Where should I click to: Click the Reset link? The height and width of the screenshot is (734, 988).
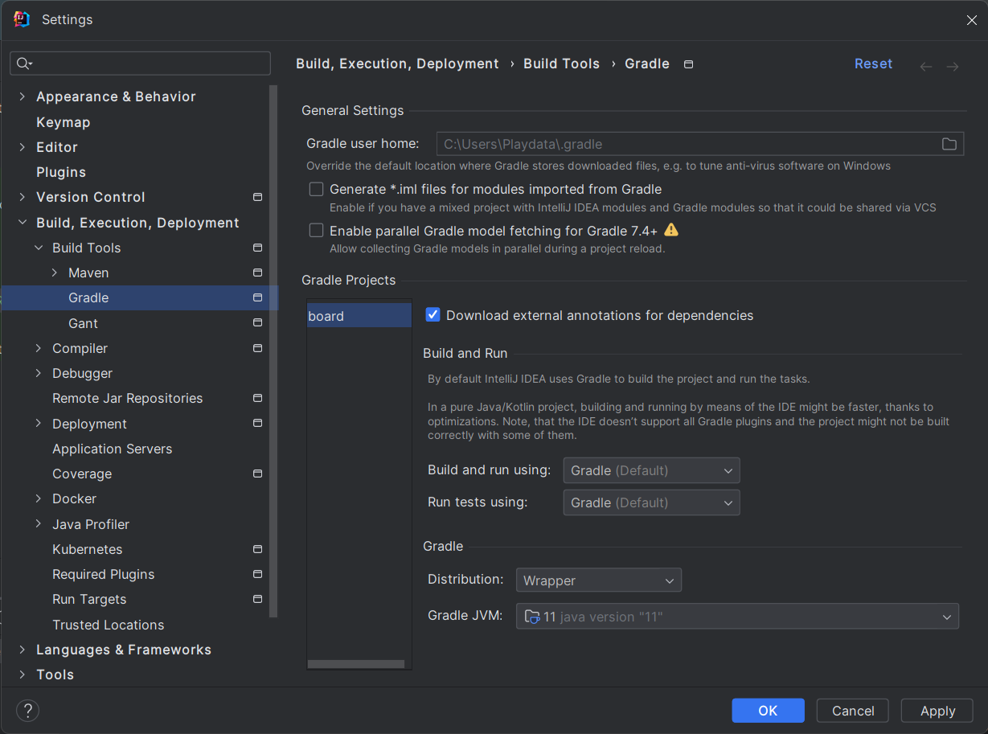coord(873,64)
